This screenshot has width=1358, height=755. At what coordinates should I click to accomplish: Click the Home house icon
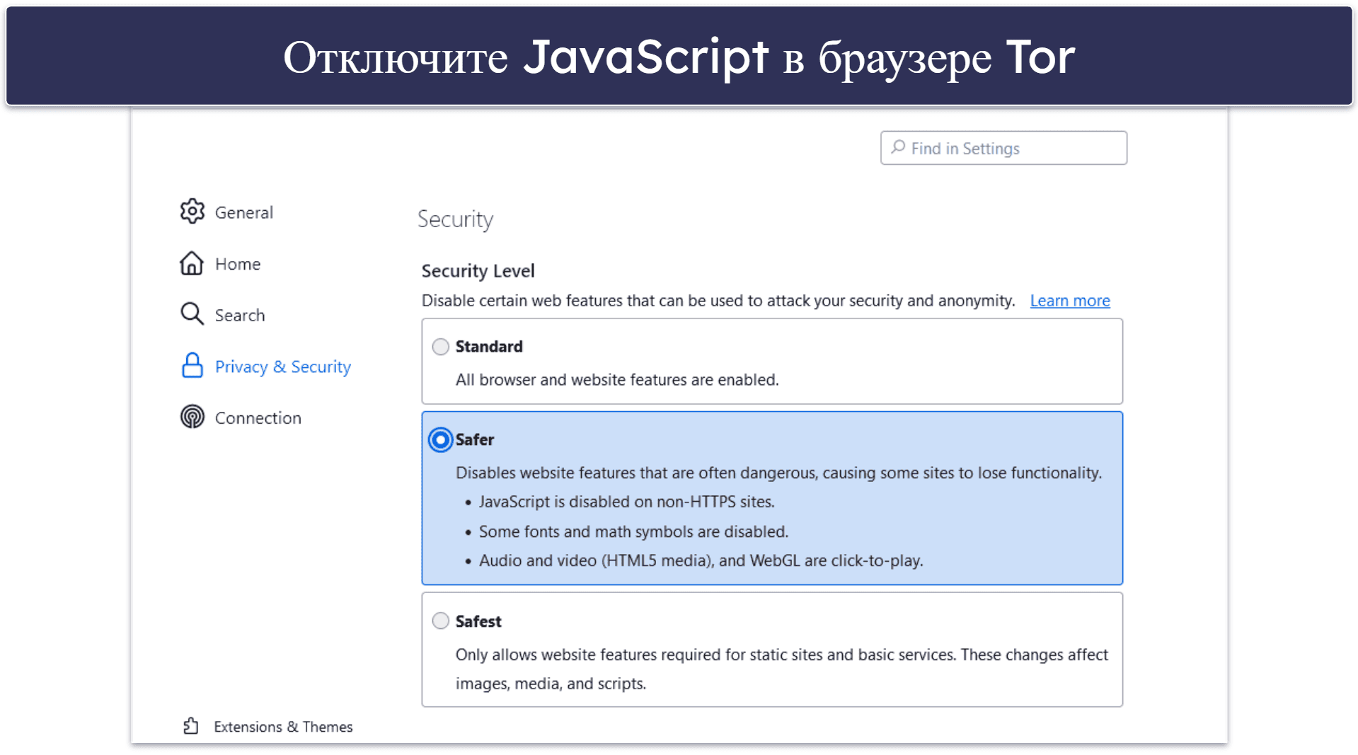pyautogui.click(x=192, y=263)
